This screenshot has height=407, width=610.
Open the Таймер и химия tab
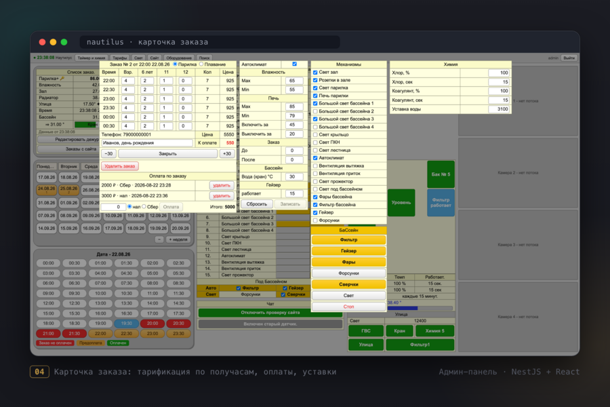[x=91, y=58]
